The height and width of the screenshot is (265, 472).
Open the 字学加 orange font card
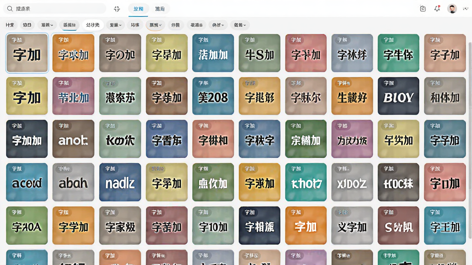click(73, 225)
